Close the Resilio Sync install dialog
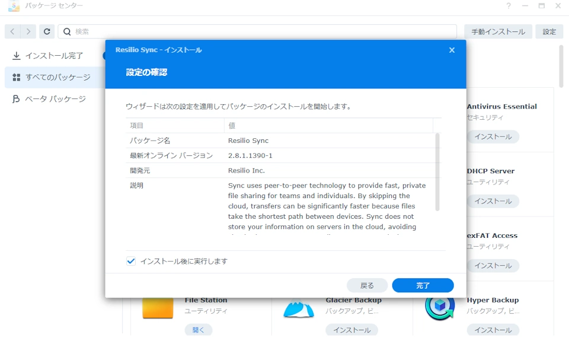The width and height of the screenshot is (569, 338). tap(452, 50)
